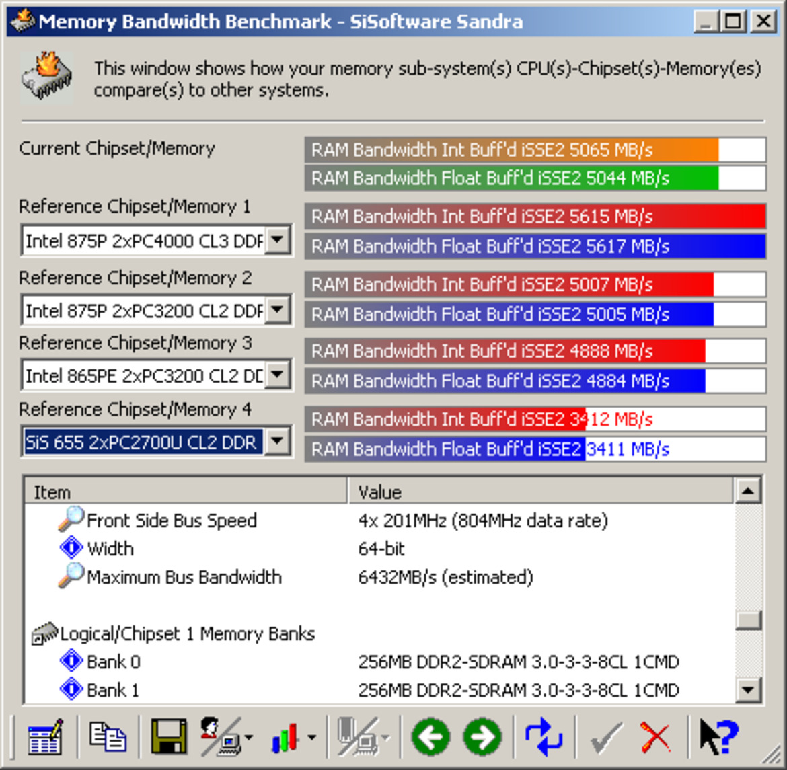Click the info icon beside Width
Screen dimensions: 787x770
click(x=71, y=548)
